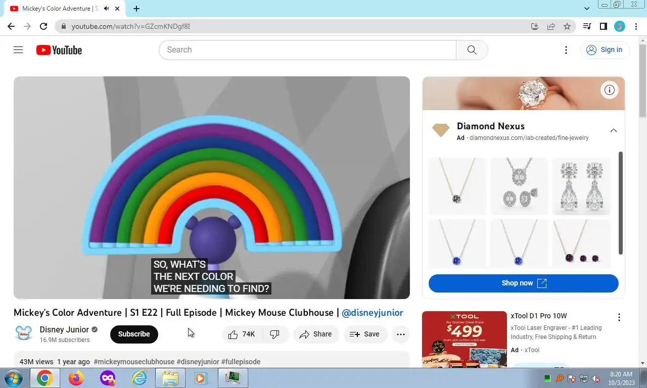Open the diamond stud earrings product
This screenshot has width=647, height=388.
pyautogui.click(x=520, y=186)
